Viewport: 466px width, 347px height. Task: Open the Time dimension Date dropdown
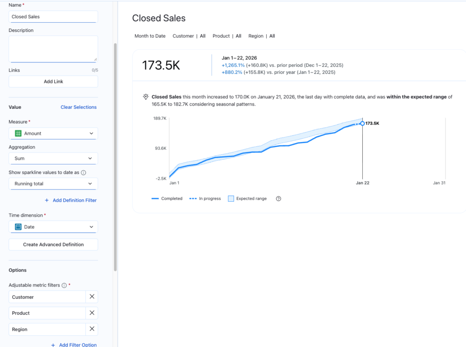[53, 227]
